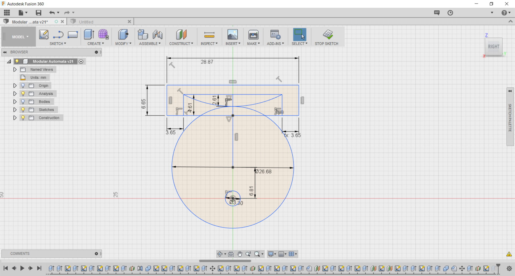Viewport: 515px width, 276px height.
Task: Click the RIGHT face of view cube
Action: tap(494, 47)
